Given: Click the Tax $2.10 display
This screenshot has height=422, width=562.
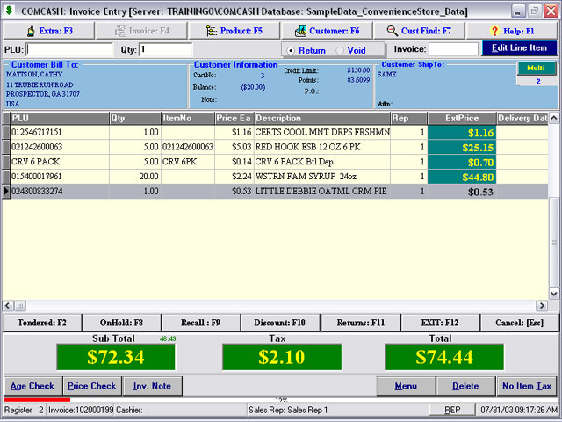Looking at the screenshot, I should point(282,357).
